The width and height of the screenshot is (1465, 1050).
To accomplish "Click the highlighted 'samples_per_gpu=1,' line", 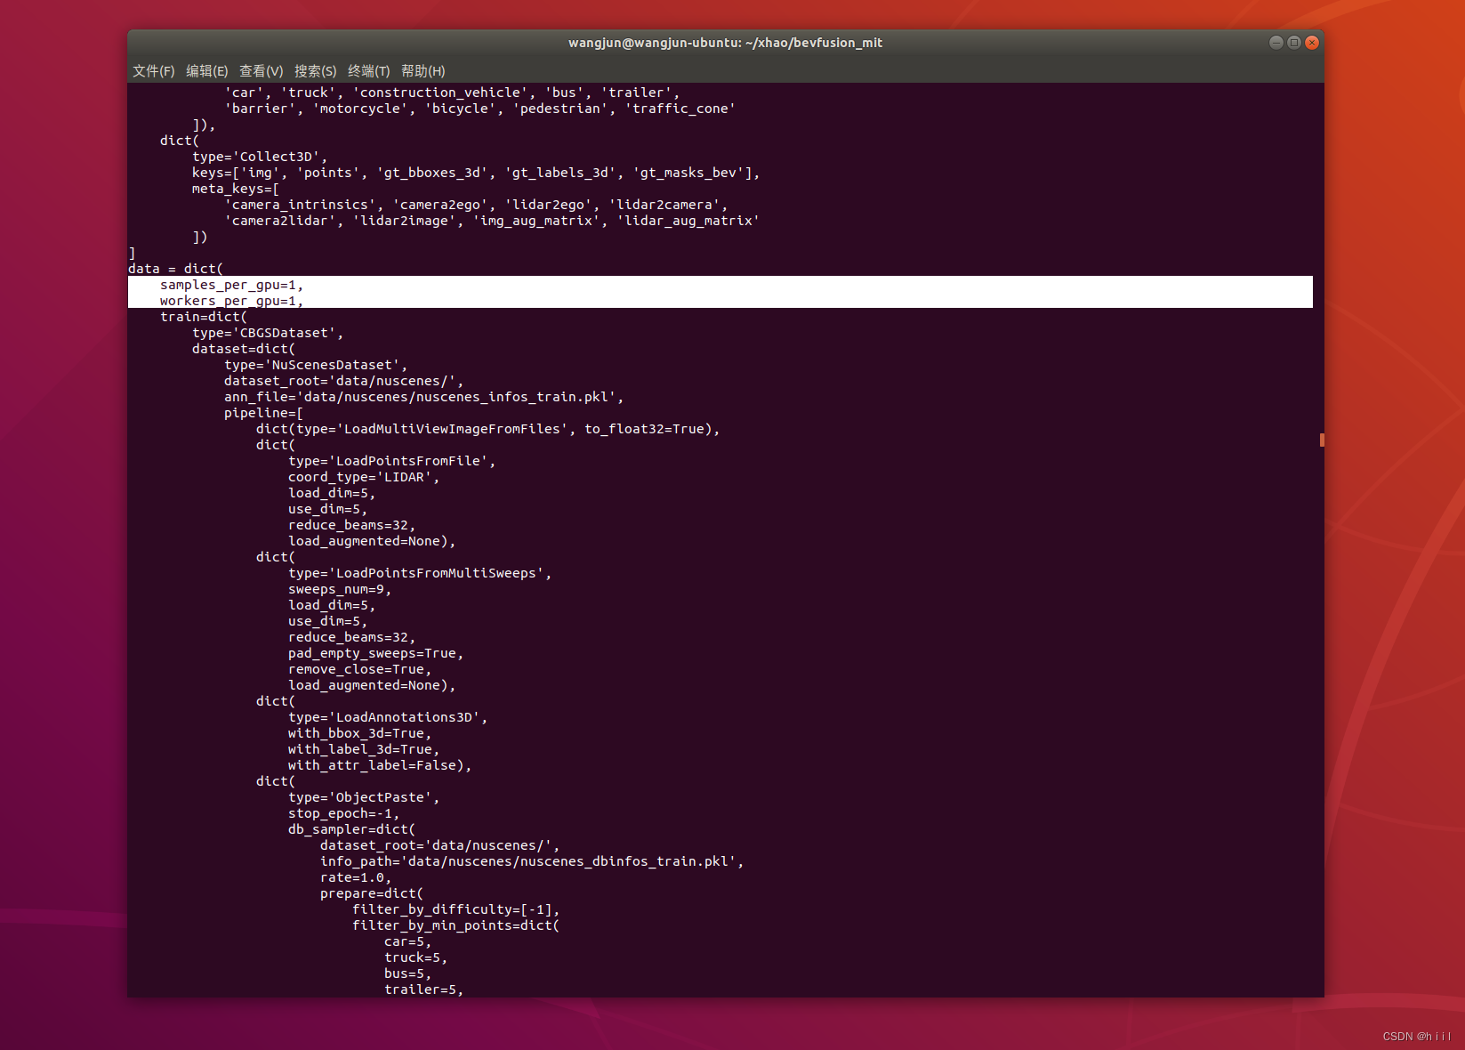I will [x=232, y=285].
